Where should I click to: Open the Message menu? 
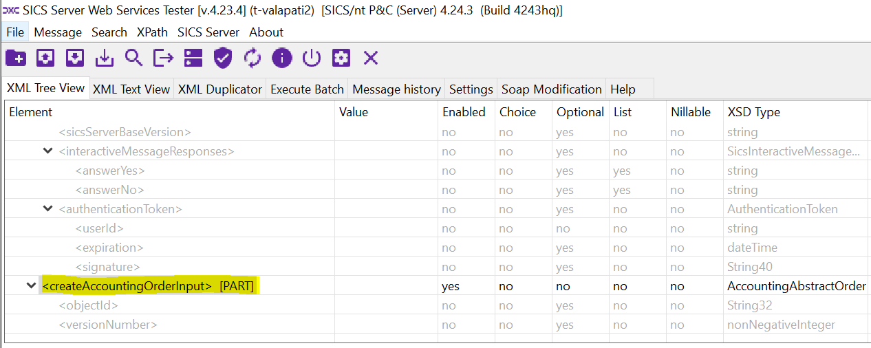58,32
